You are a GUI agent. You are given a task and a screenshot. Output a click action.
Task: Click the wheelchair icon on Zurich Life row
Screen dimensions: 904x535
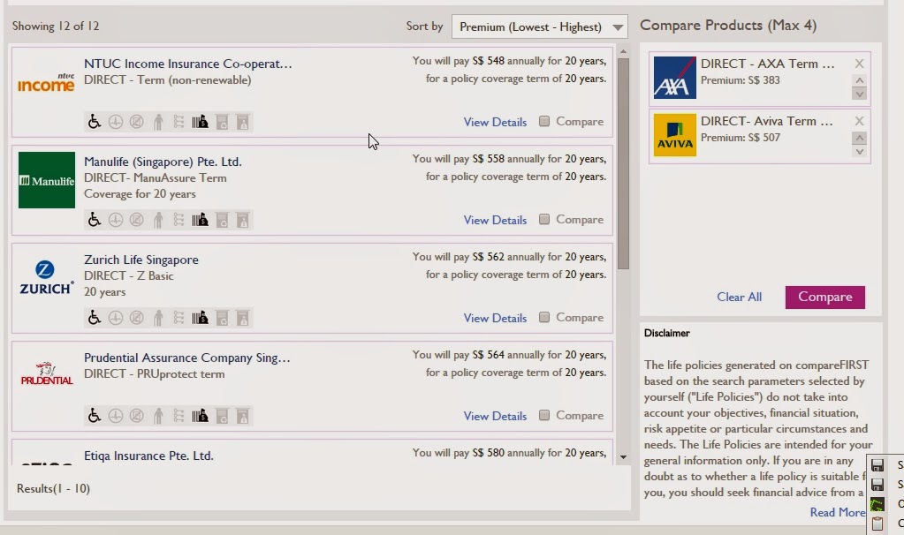(94, 317)
